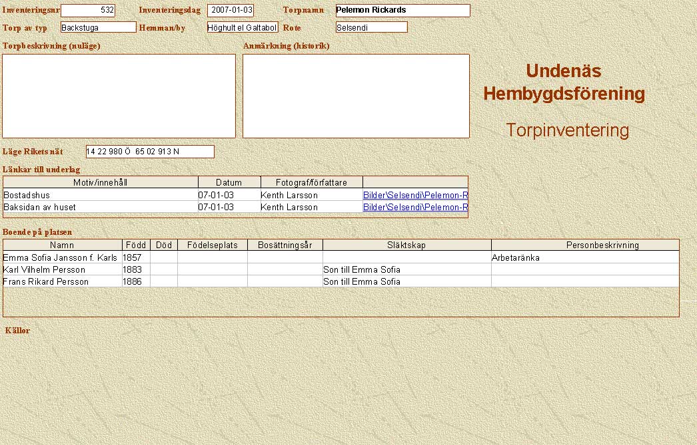
Task: Click the Motiv/innehåll column header
Action: tap(101, 182)
